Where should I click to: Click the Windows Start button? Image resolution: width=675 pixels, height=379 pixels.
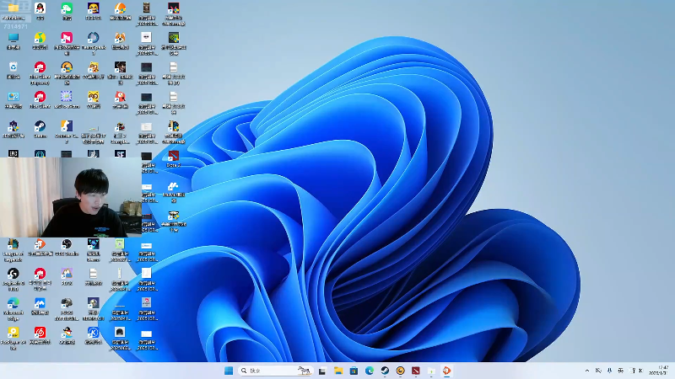[229, 371]
